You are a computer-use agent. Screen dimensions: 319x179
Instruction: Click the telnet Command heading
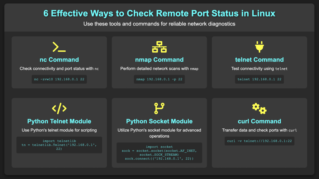pyautogui.click(x=259, y=60)
